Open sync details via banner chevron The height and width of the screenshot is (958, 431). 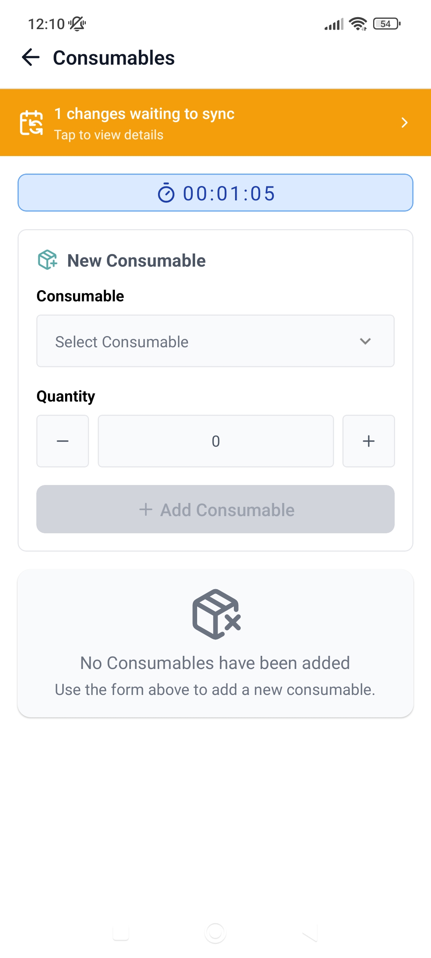(x=404, y=123)
